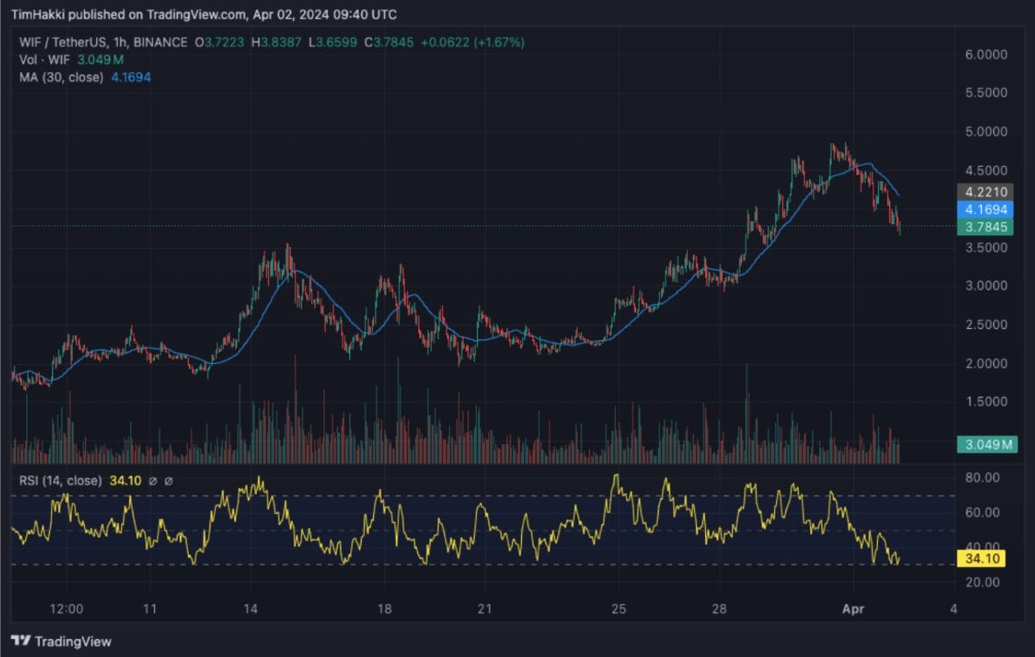Click the second null symbol beside RSI value
Viewport: 1035px width, 657px height.
(x=169, y=481)
